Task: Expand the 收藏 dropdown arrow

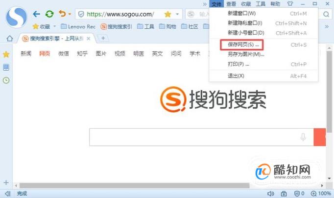Action: click(x=54, y=26)
